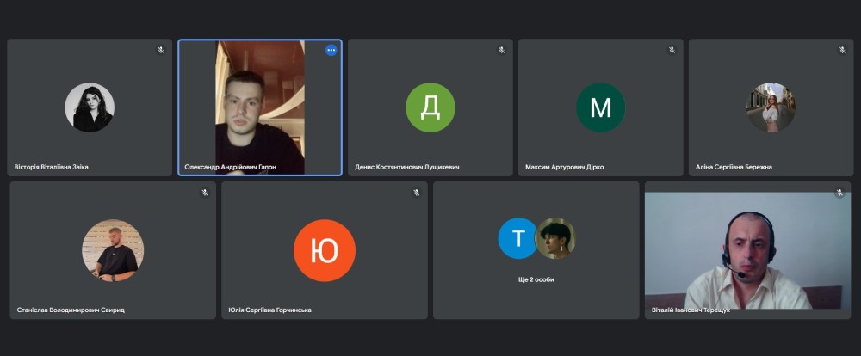
Task: Click the photo avatar beside the "T" avatar
Action: coord(555,238)
